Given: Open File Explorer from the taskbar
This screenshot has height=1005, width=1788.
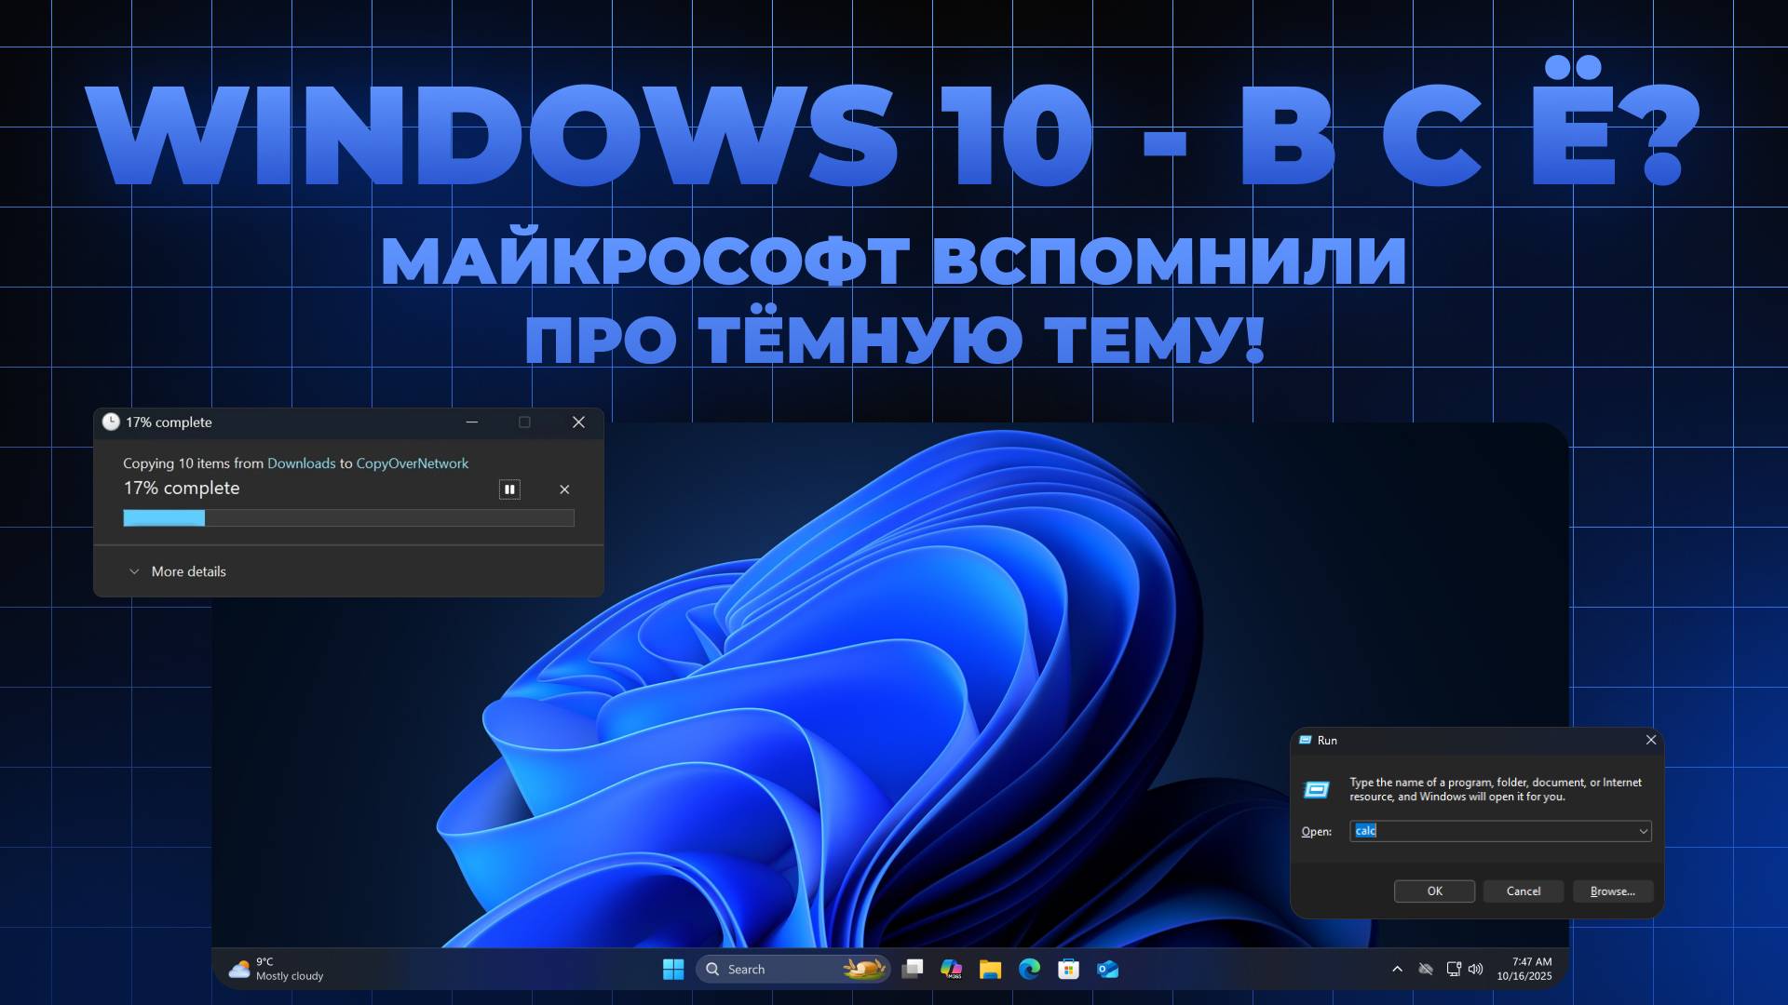Looking at the screenshot, I should click(990, 969).
